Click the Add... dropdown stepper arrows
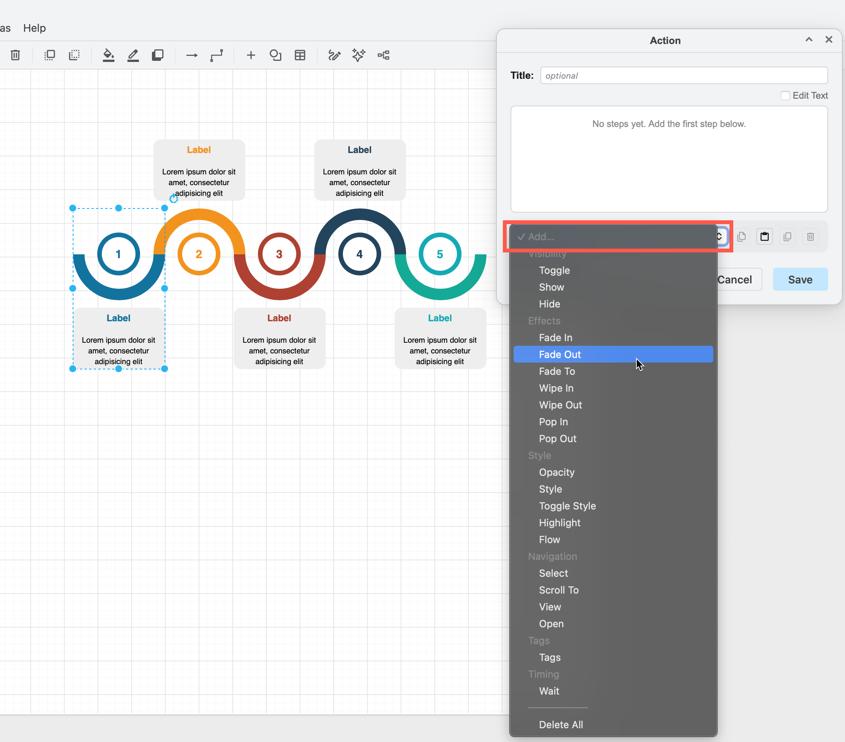This screenshot has height=742, width=845. click(x=720, y=237)
